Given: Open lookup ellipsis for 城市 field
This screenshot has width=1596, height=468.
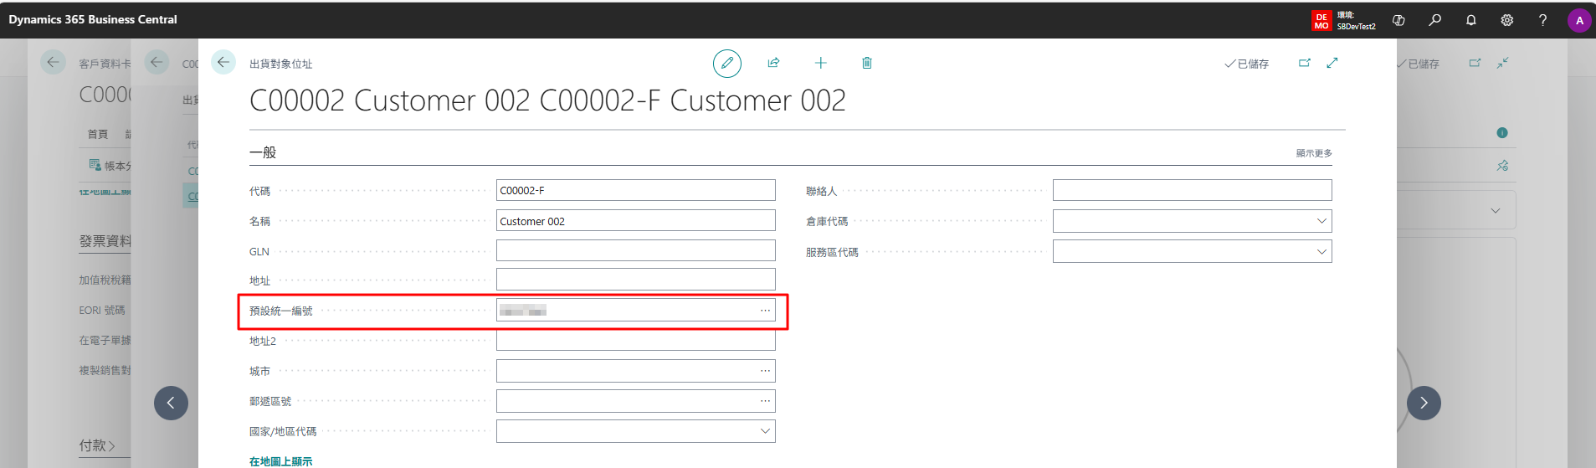Looking at the screenshot, I should (765, 371).
